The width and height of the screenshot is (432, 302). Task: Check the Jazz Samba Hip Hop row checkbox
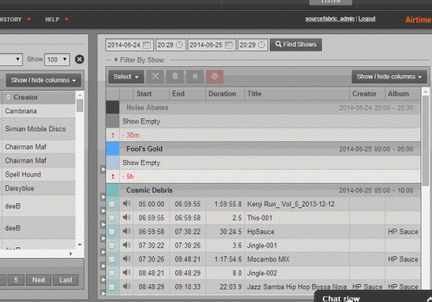pyautogui.click(x=112, y=287)
